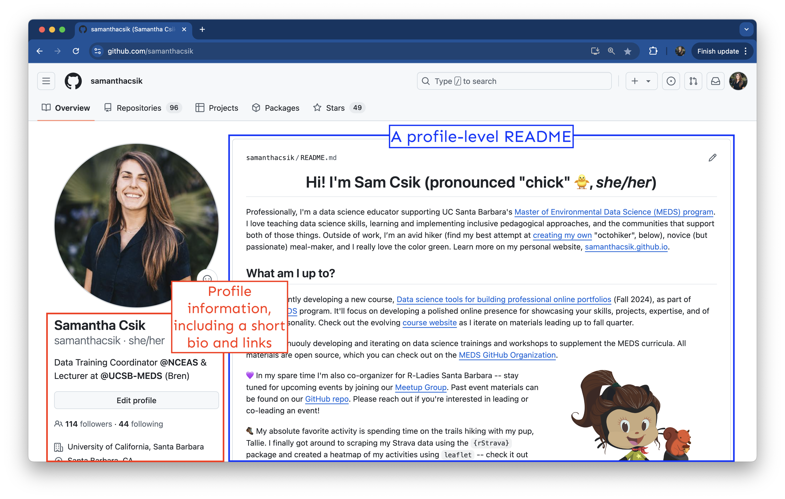Expand the tab search chevron dropdown
Screen dimensions: 785x499
tap(746, 29)
